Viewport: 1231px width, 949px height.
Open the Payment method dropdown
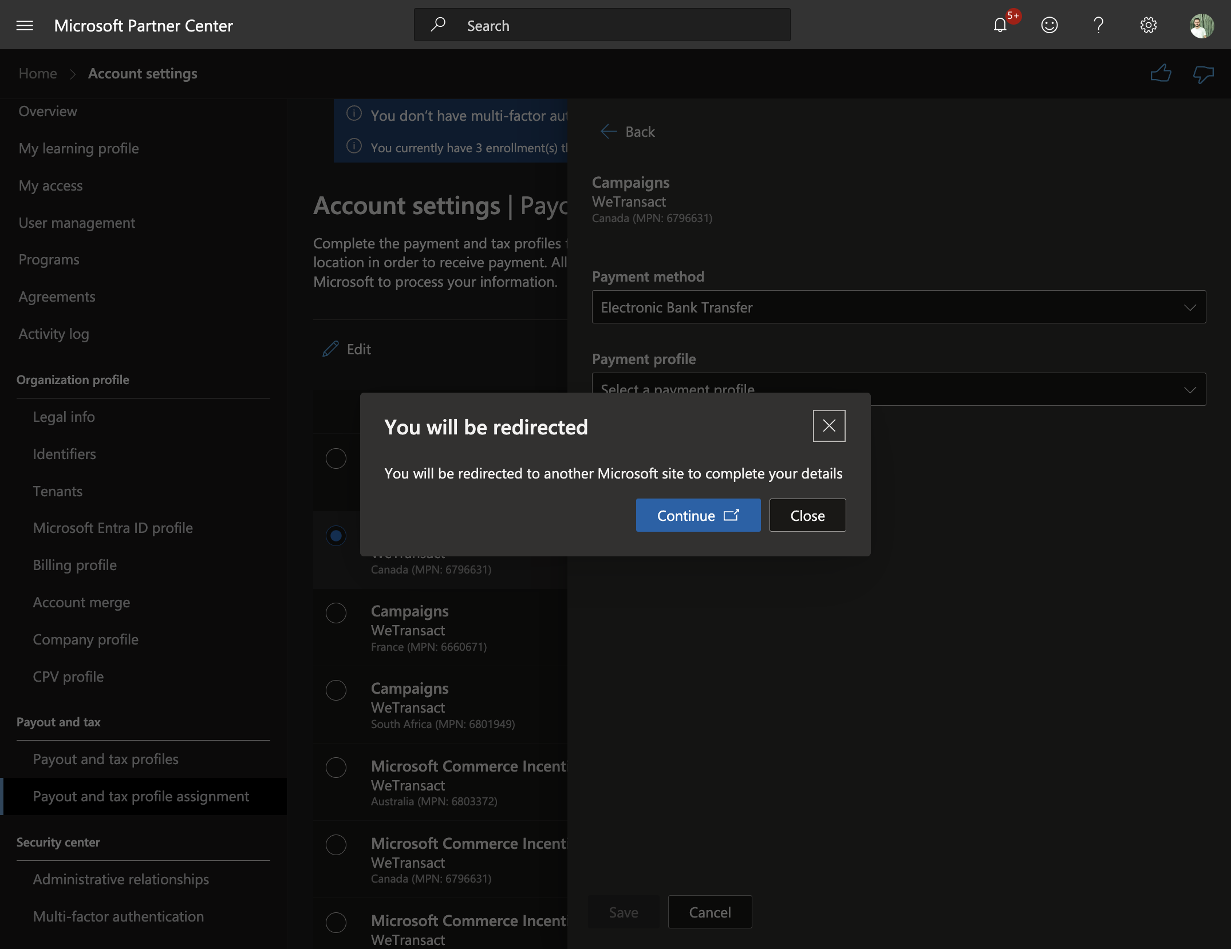[899, 307]
